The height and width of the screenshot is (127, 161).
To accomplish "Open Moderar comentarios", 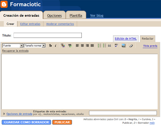I will coord(60,24).
